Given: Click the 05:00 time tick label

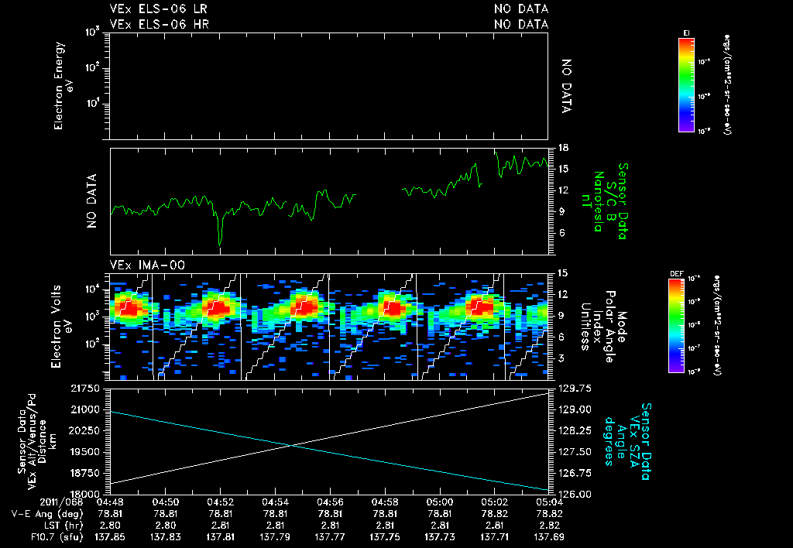Looking at the screenshot, I should pyautogui.click(x=440, y=502).
